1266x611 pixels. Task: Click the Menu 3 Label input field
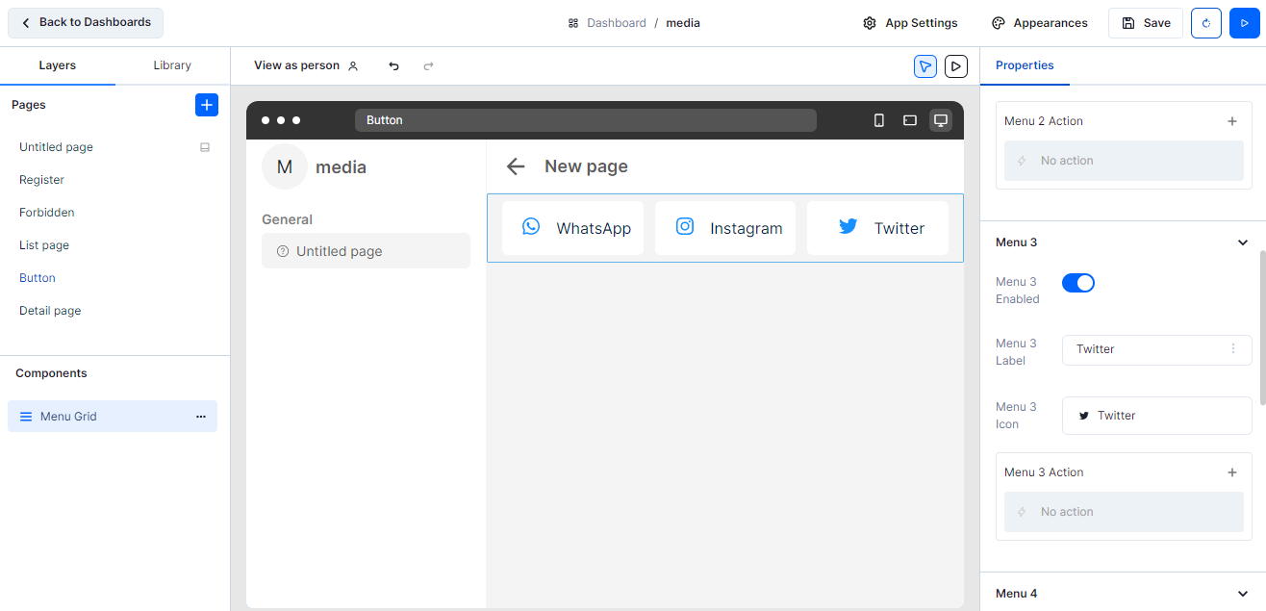coord(1147,350)
